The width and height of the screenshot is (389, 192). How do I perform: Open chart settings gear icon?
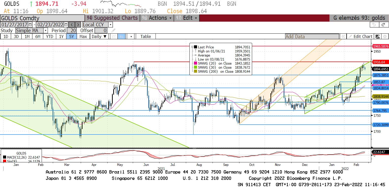click(384, 36)
